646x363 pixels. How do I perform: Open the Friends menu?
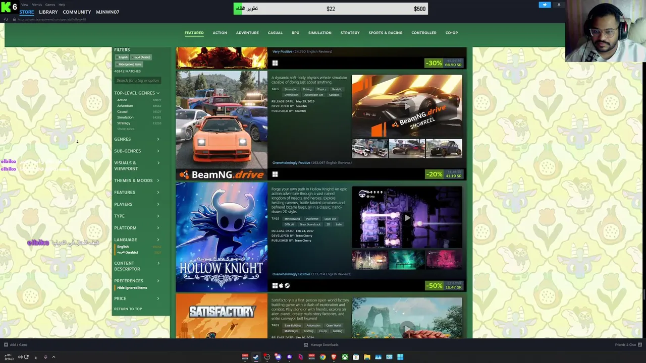pos(36,5)
